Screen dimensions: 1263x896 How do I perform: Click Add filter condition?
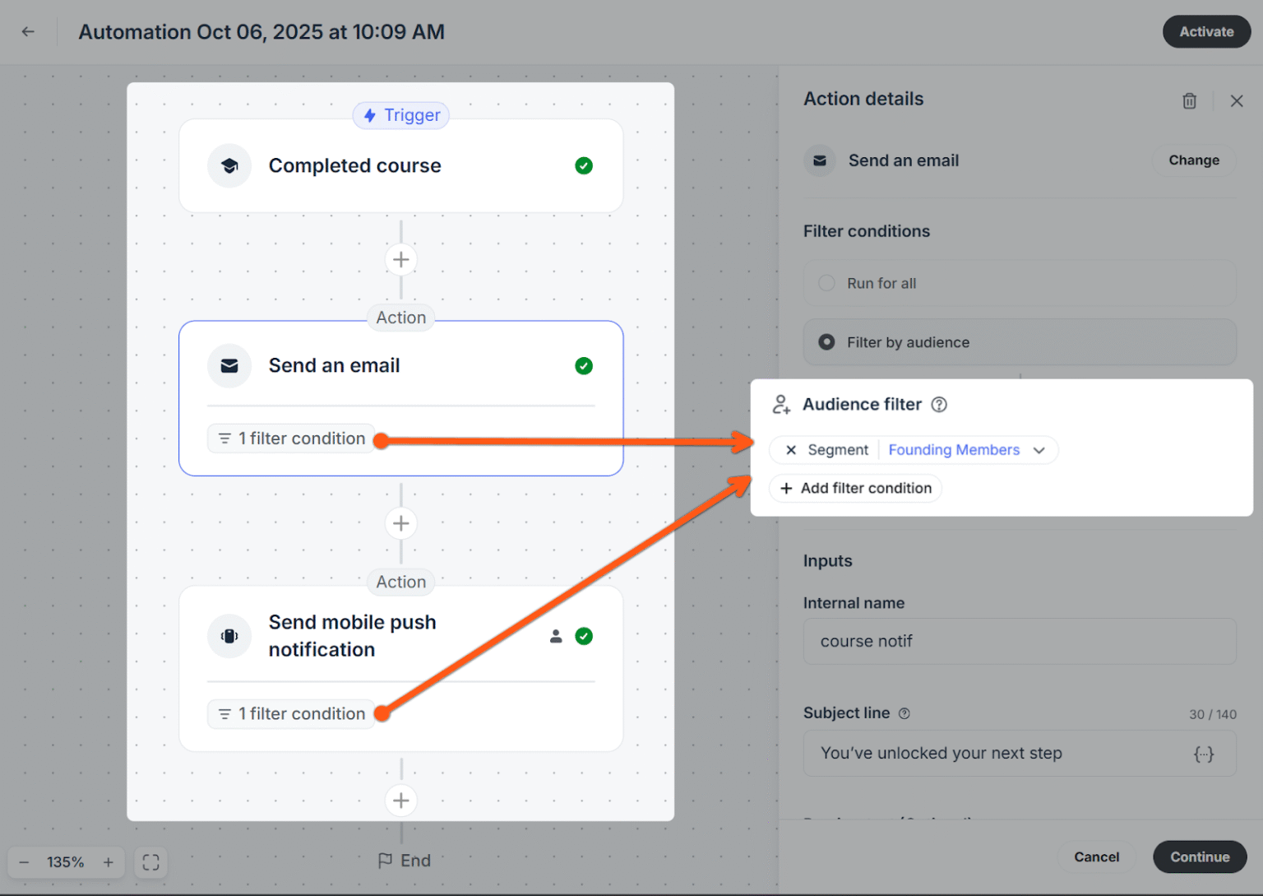pyautogui.click(x=855, y=489)
